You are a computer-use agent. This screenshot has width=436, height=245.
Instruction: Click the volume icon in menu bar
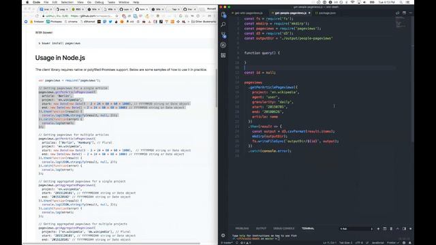click(x=365, y=2)
